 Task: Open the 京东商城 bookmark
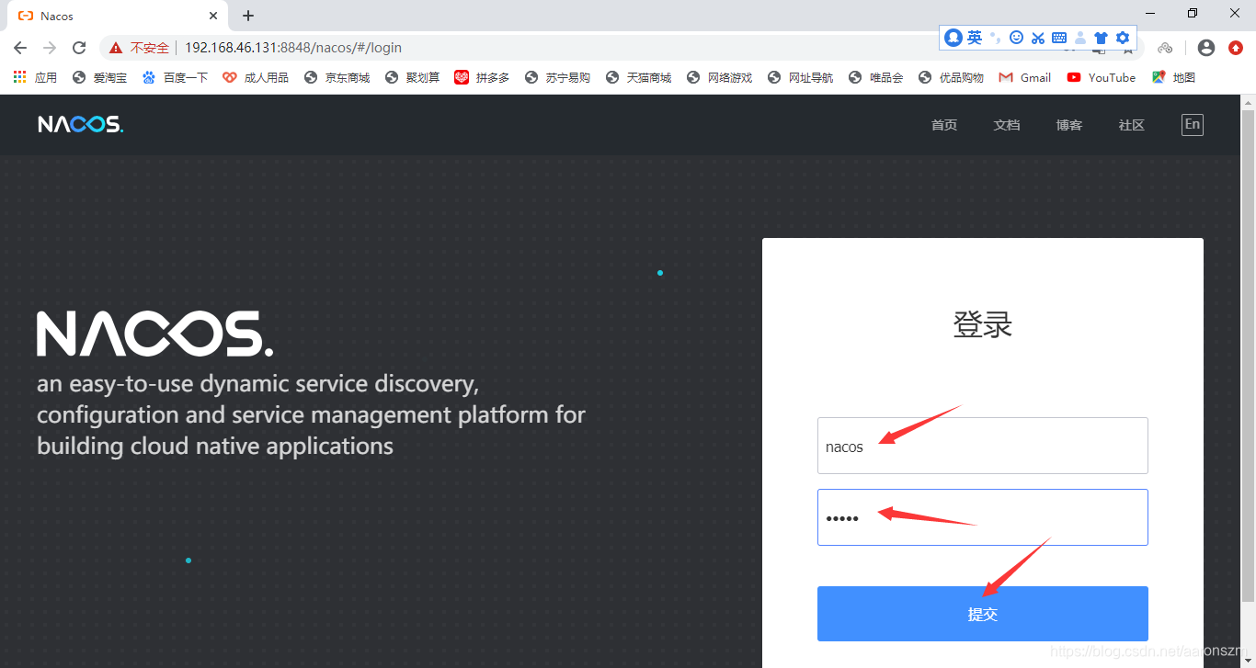[337, 77]
